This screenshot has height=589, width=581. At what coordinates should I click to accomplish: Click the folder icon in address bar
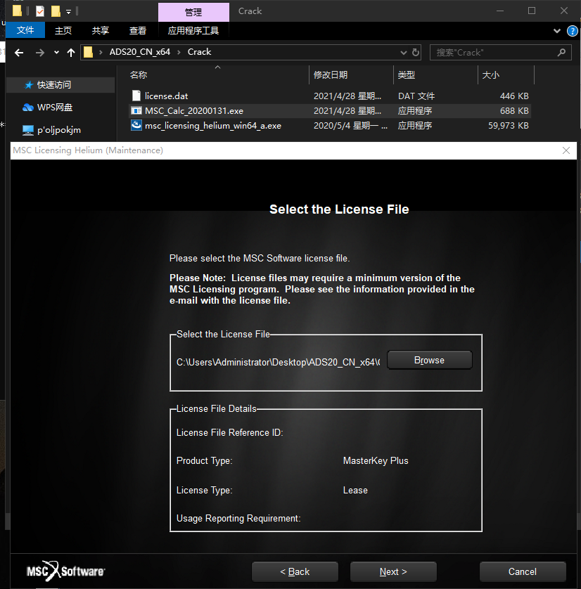(x=89, y=52)
